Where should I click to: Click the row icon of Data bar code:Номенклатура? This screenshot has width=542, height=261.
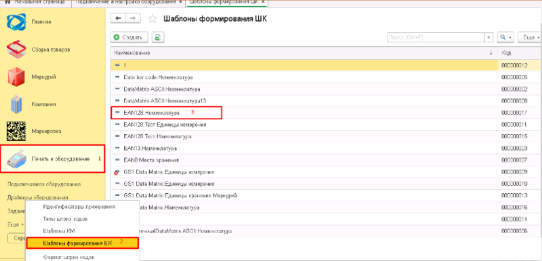click(117, 77)
